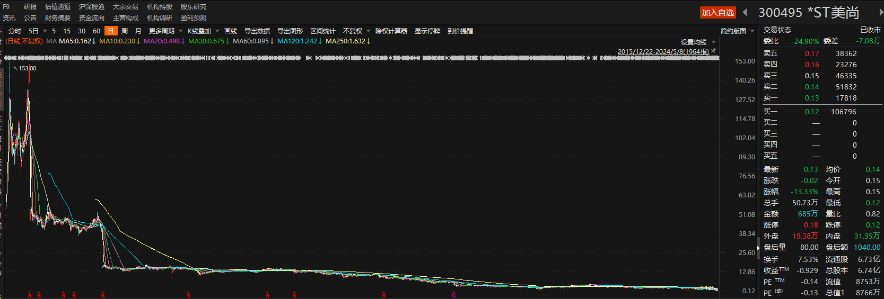Open the 不复权 adjustment dropdown
The image size is (884, 299).
356,31
